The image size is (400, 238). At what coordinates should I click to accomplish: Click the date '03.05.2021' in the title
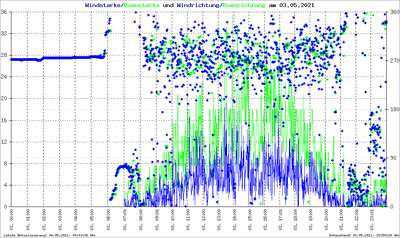point(297,5)
